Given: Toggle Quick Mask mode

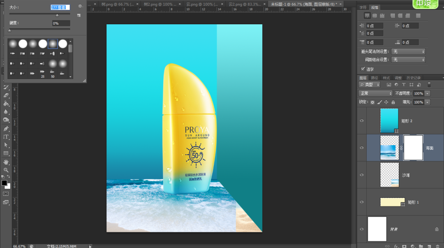Looking at the screenshot, I should [x=6, y=194].
